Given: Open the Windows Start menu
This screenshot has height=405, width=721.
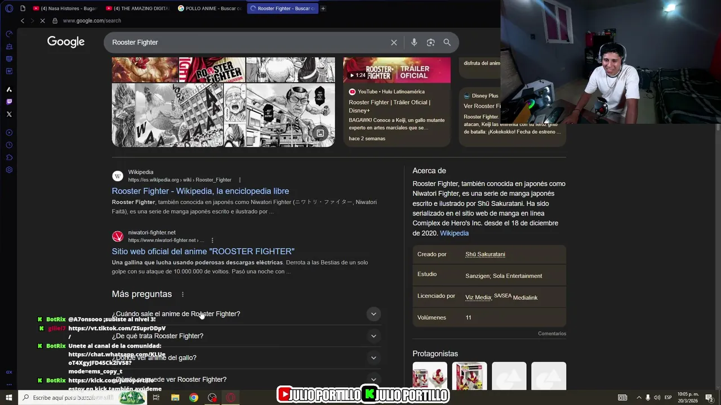Looking at the screenshot, I should (x=8, y=398).
